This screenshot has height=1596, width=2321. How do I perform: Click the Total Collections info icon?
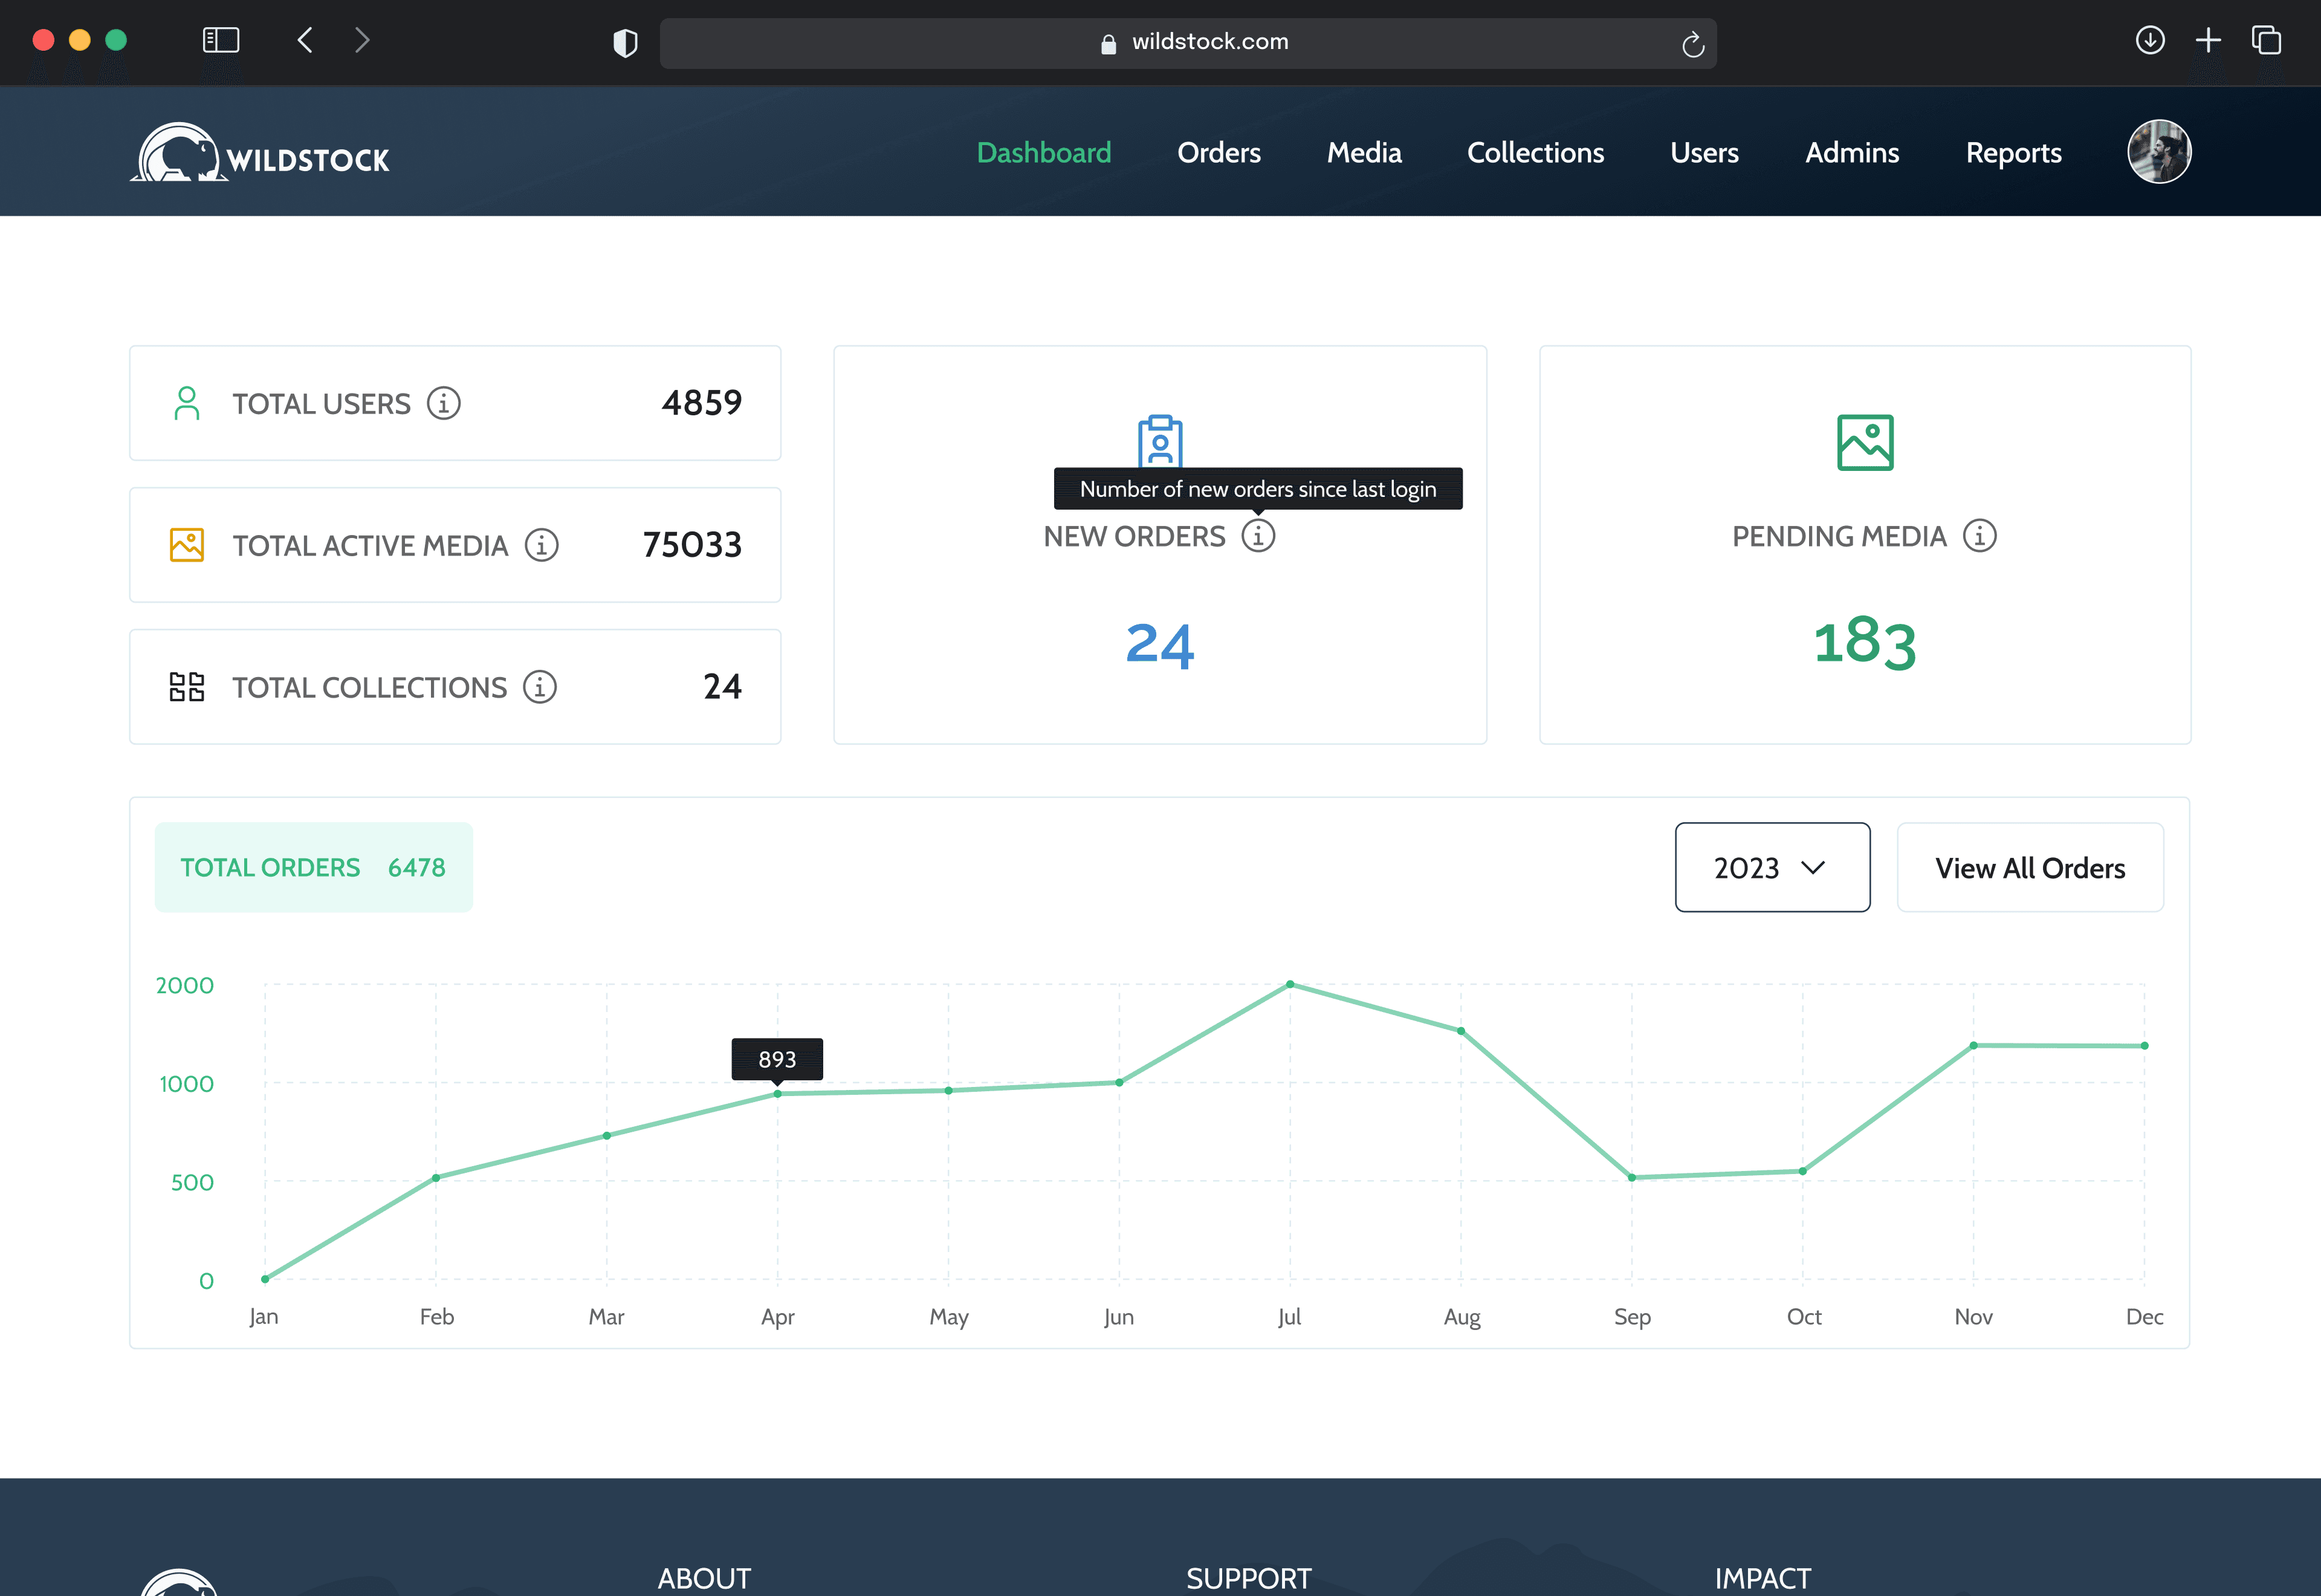coord(540,687)
